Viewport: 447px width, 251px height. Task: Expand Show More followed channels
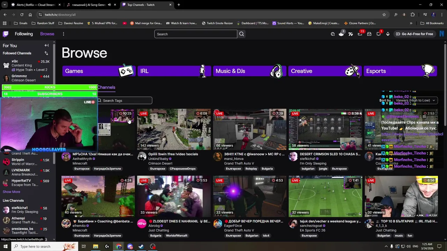coord(12,192)
